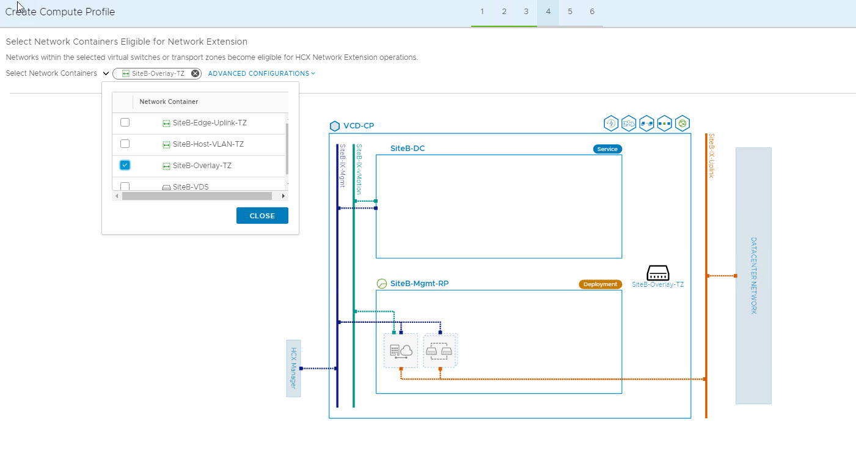Viewport: 856px width, 450px height.
Task: Expand Advanced Configurations menu
Action: tap(262, 73)
